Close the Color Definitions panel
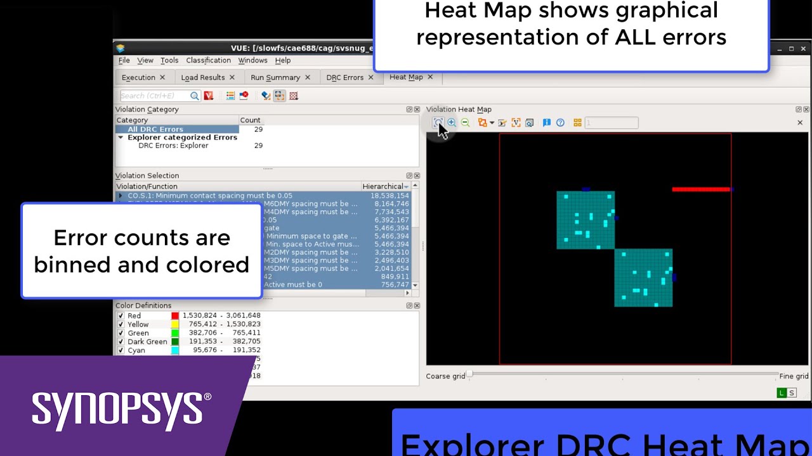812x456 pixels. coord(417,305)
